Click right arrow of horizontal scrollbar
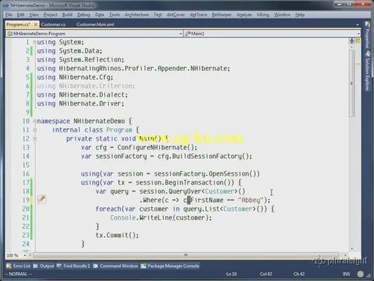 coord(345,255)
